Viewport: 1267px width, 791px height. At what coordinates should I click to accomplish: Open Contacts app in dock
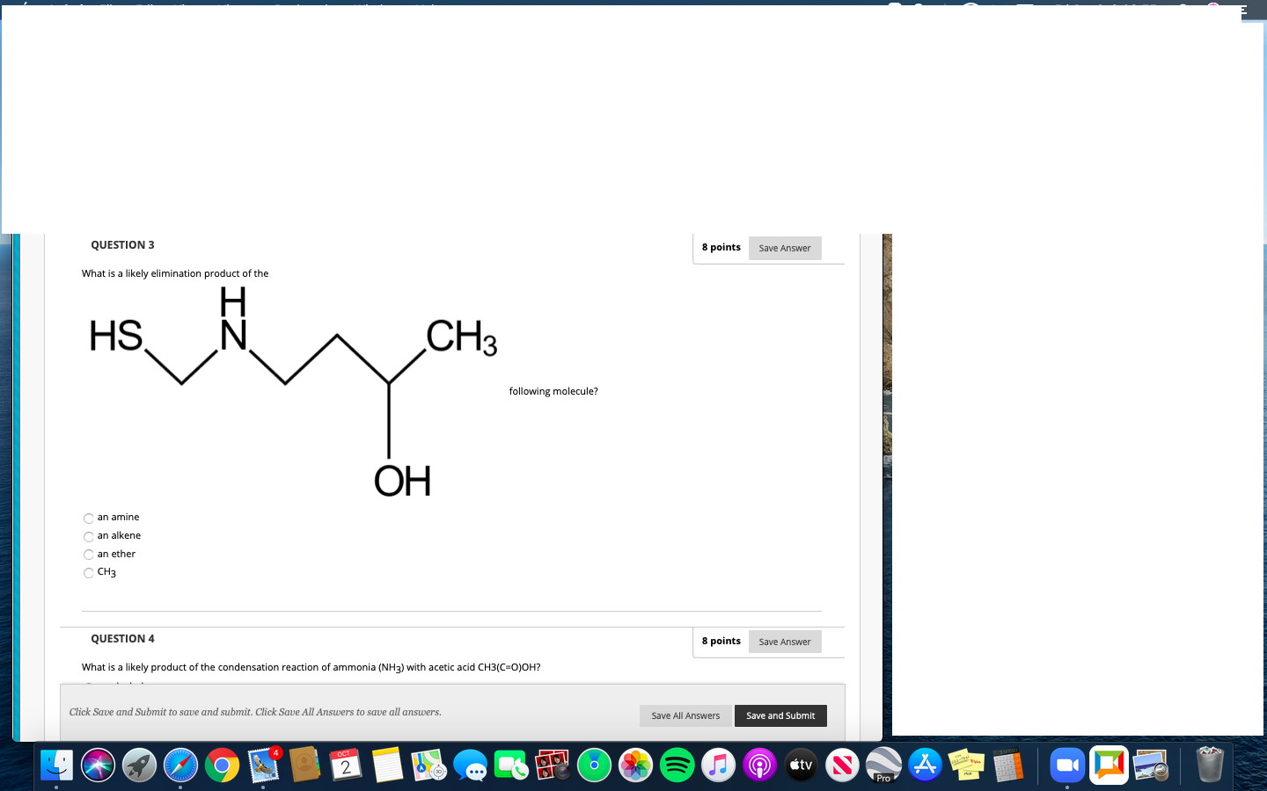(304, 766)
